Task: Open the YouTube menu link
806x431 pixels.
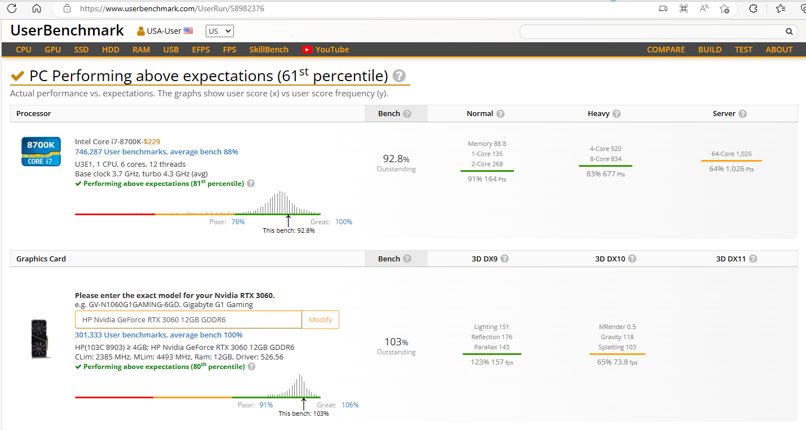Action: pos(326,50)
